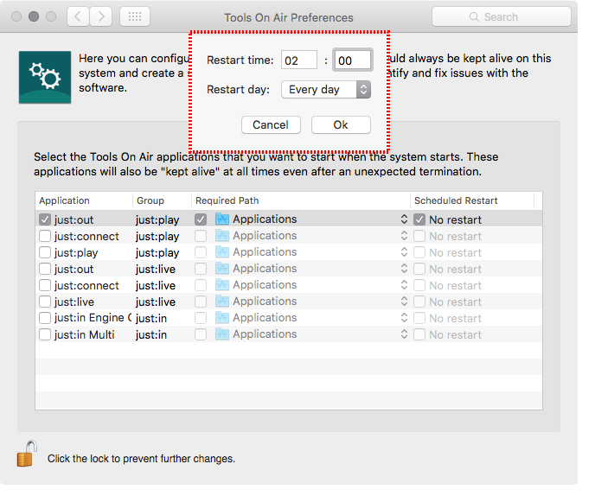Enable the just:in Engine application checkbox

(45, 318)
